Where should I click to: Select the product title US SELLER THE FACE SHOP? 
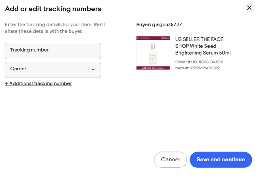point(203,46)
